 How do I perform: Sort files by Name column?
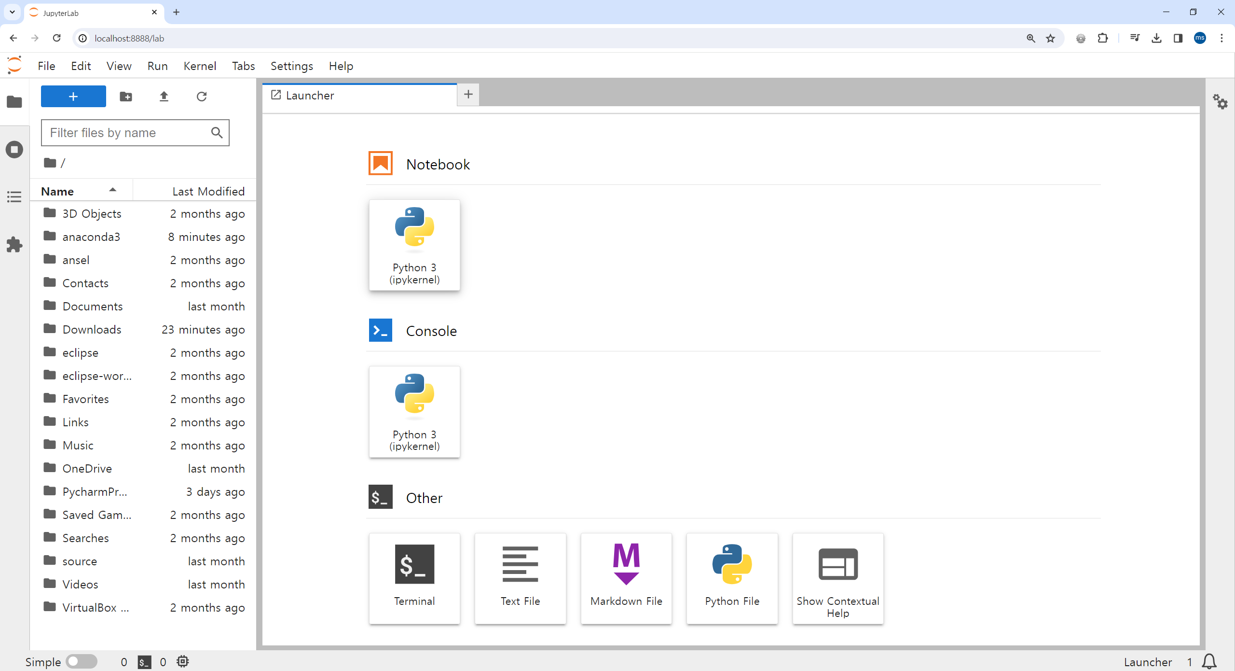(81, 191)
